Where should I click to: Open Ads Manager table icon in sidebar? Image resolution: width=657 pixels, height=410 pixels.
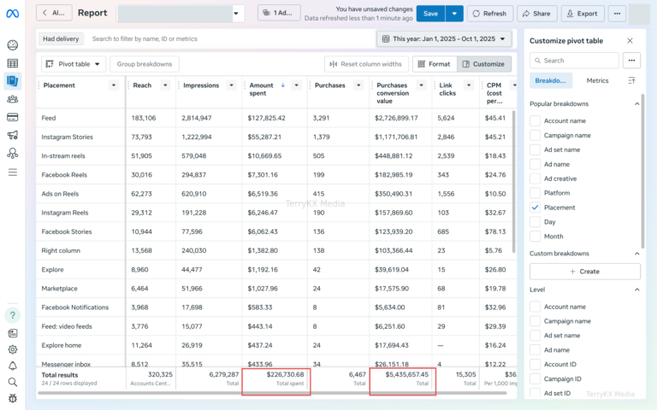[13, 63]
